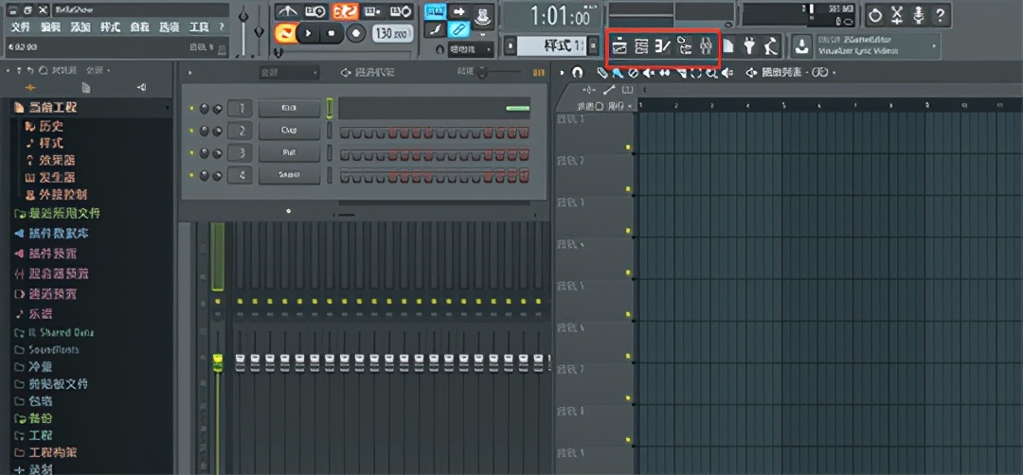
Task: Toggle the first step of channel 3
Action: [345, 155]
